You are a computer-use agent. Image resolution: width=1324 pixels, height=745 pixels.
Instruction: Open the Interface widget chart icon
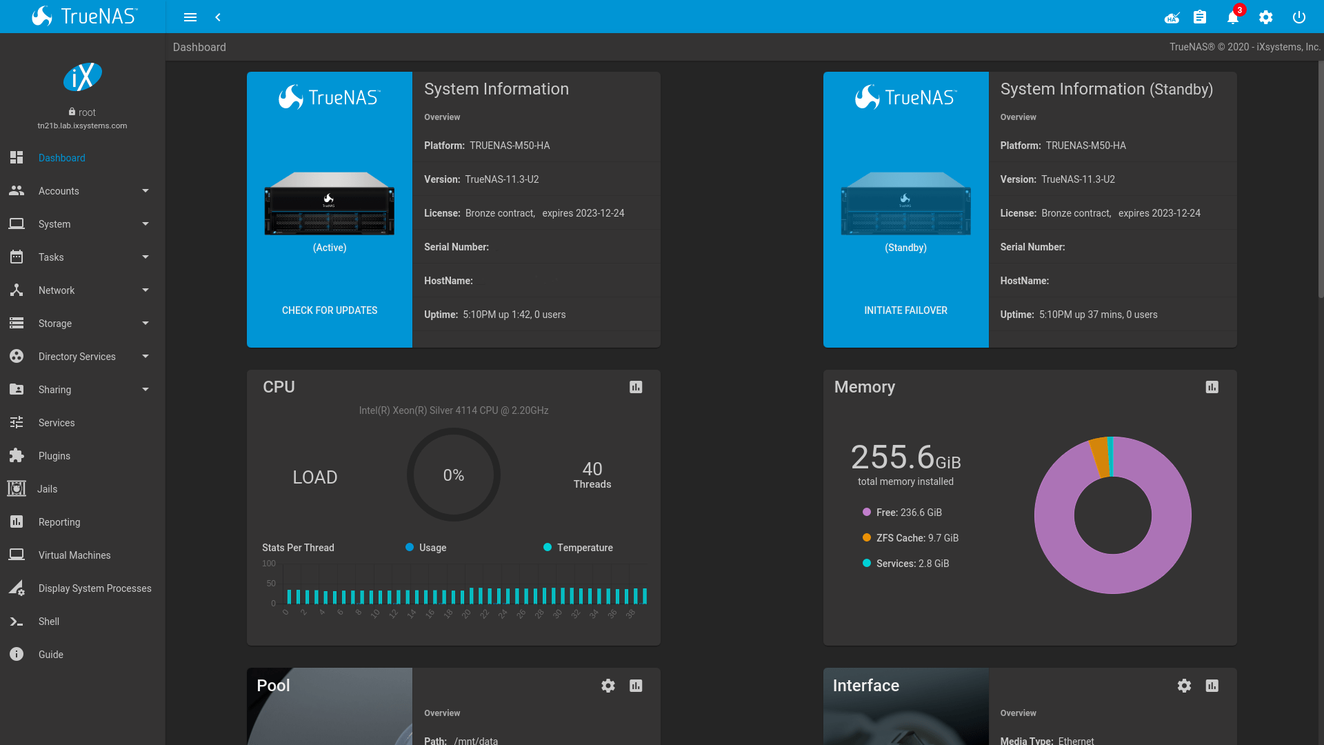pyautogui.click(x=1212, y=686)
